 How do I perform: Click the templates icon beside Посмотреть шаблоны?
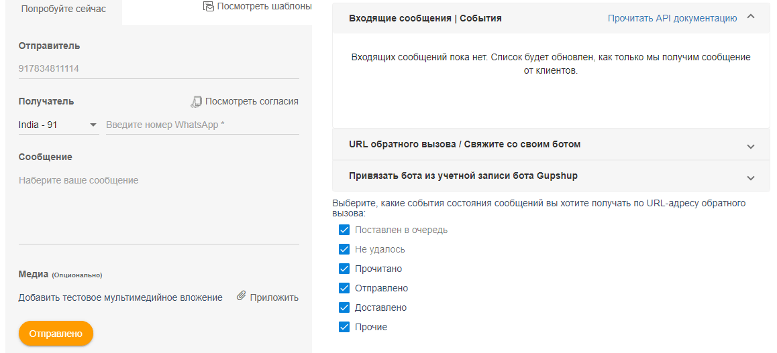click(x=209, y=7)
